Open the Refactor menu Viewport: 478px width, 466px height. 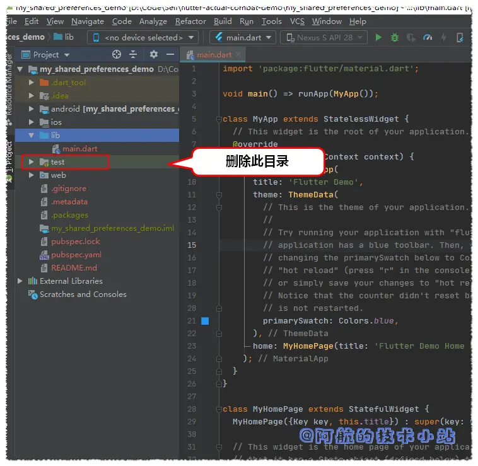[190, 21]
